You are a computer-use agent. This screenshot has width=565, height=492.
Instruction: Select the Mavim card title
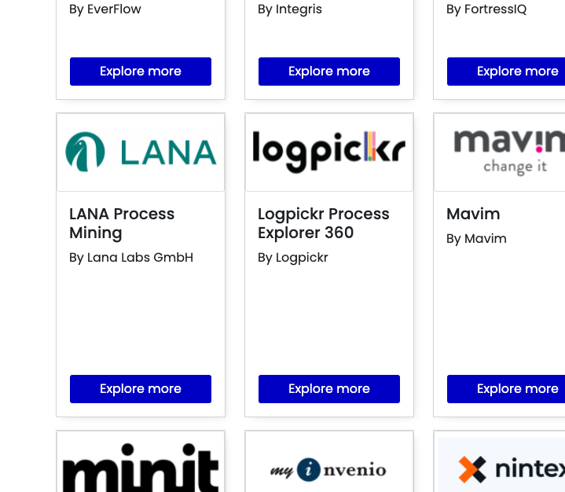tap(473, 214)
